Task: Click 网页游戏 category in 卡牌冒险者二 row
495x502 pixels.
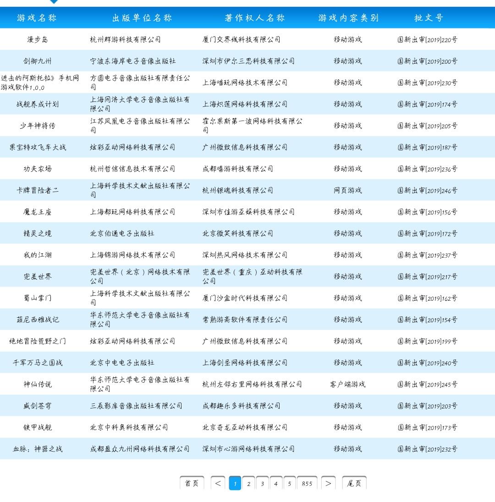Action: [x=348, y=190]
